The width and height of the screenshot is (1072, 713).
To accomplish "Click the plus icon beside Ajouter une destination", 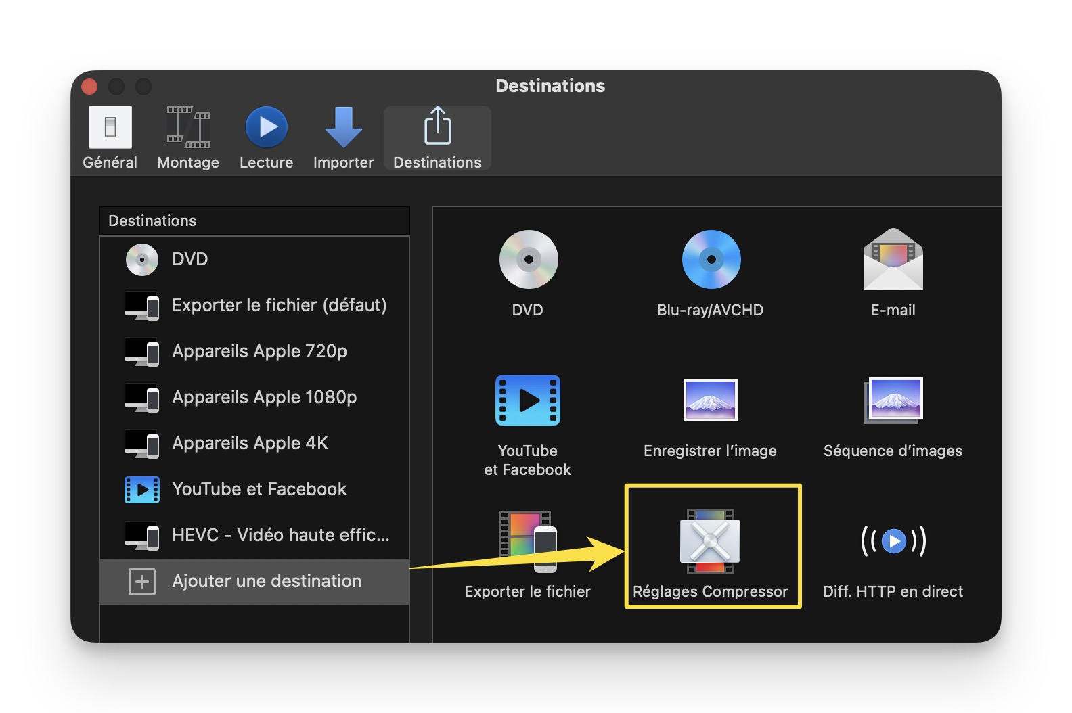I will click(142, 582).
